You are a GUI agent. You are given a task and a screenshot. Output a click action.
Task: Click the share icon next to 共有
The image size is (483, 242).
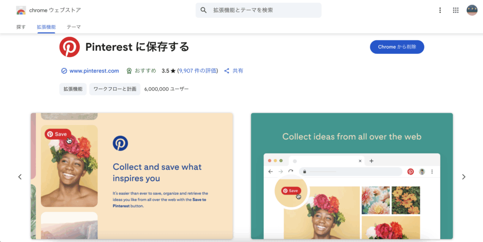[x=227, y=71]
